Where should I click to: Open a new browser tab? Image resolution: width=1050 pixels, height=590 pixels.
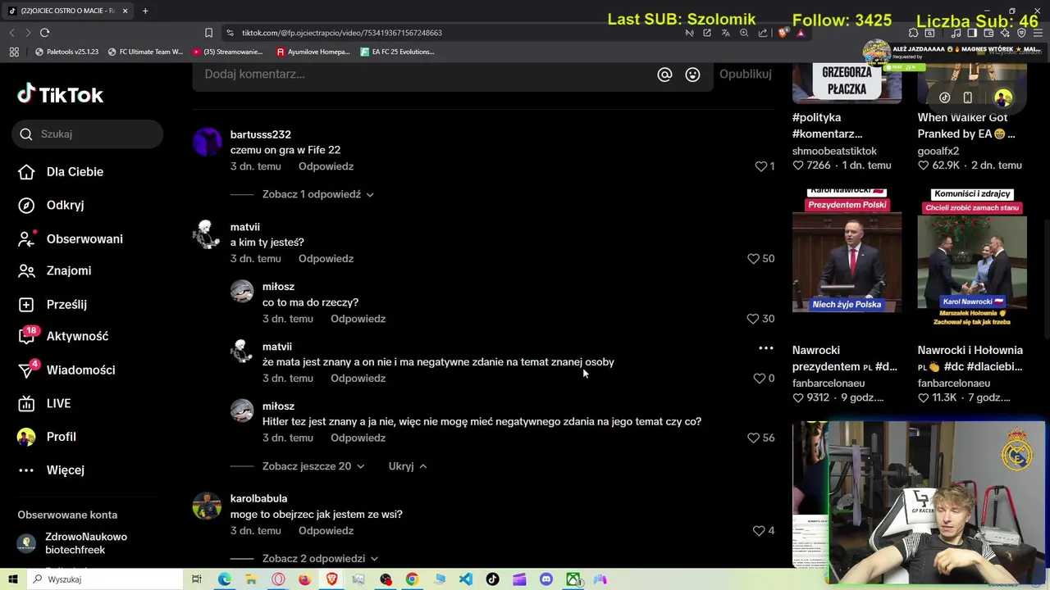(x=145, y=11)
